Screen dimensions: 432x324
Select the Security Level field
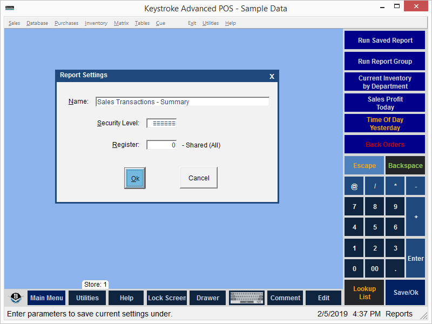tap(161, 123)
